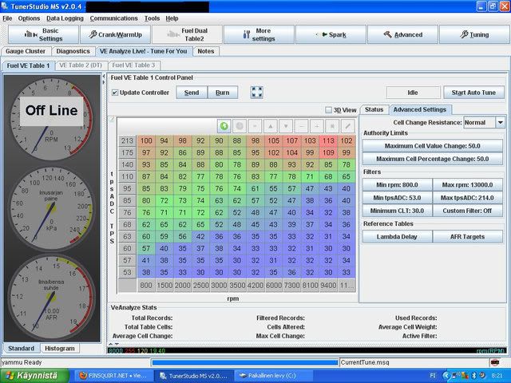This screenshot has width=511, height=383.
Task: Open Basic Settings toolbar button
Action: click(43, 34)
